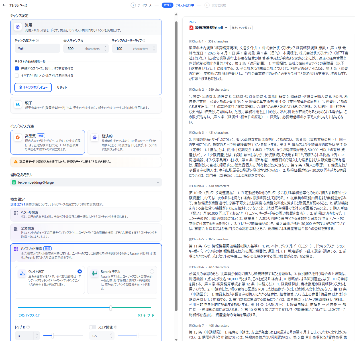Select the 全文検索 full-text search icon

(16, 229)
